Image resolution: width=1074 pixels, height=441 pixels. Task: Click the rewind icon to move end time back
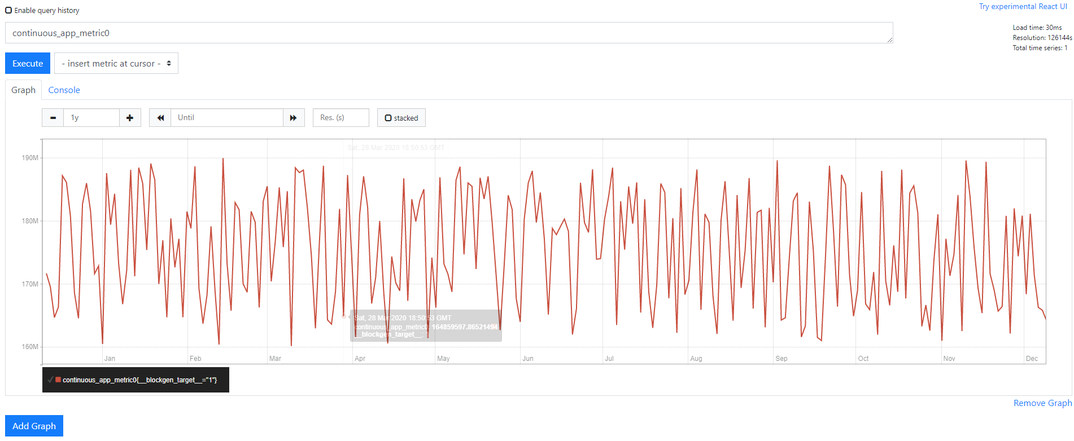pyautogui.click(x=160, y=118)
